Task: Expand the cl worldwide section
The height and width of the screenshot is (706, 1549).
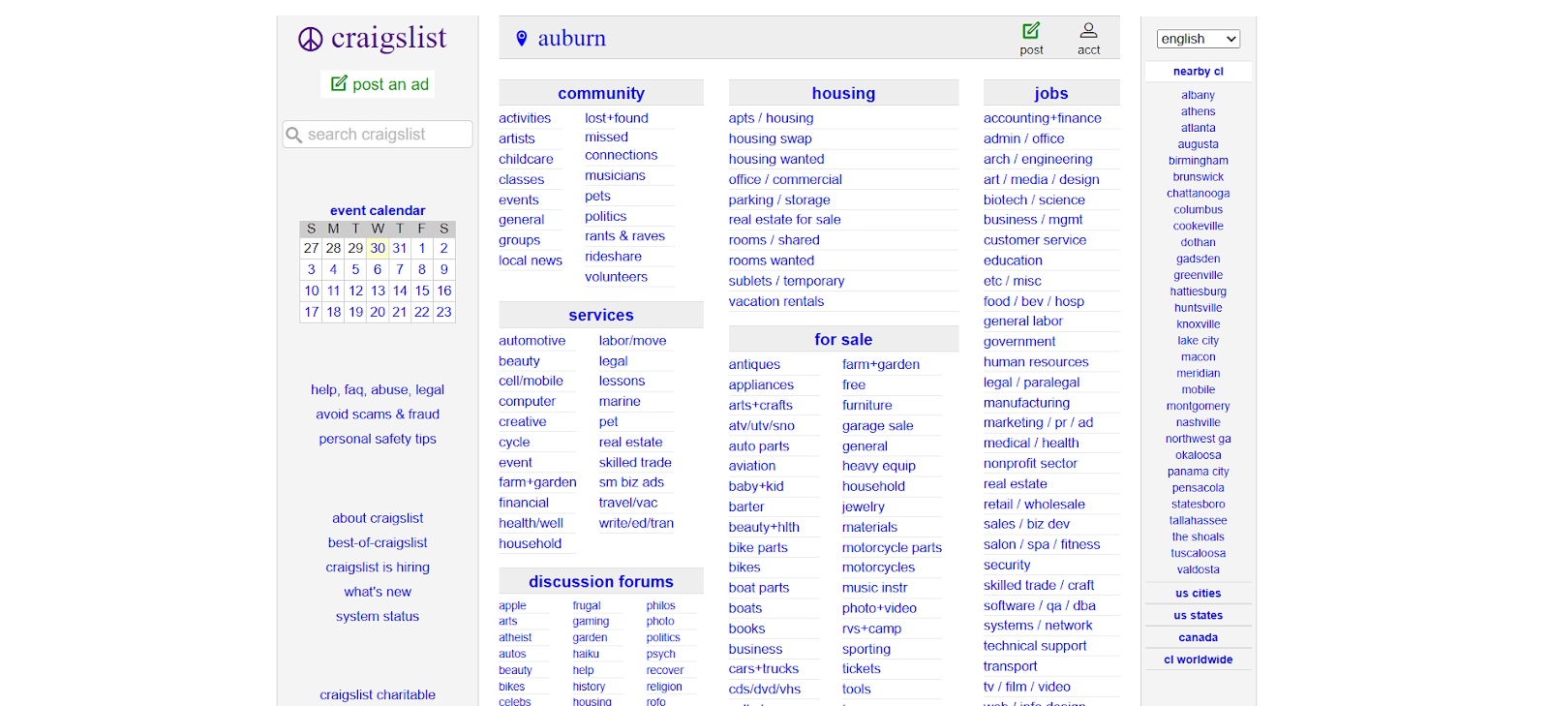Action: [x=1198, y=660]
